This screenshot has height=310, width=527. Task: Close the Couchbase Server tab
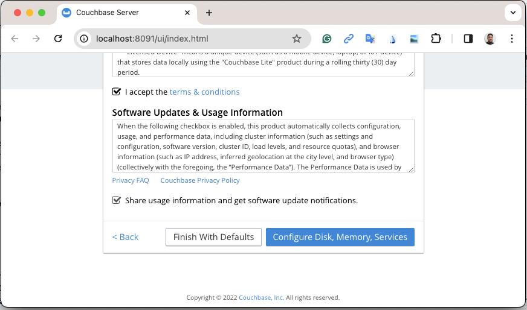tap(187, 13)
